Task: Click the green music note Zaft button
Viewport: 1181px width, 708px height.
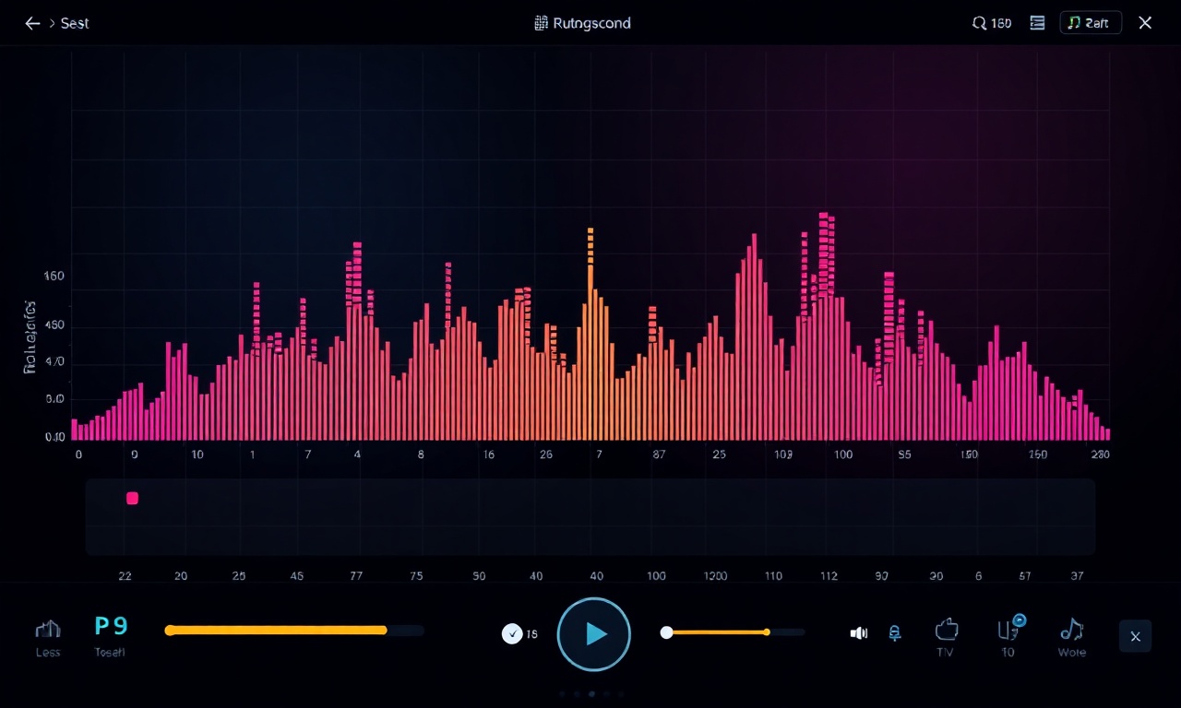Action: 1091,23
